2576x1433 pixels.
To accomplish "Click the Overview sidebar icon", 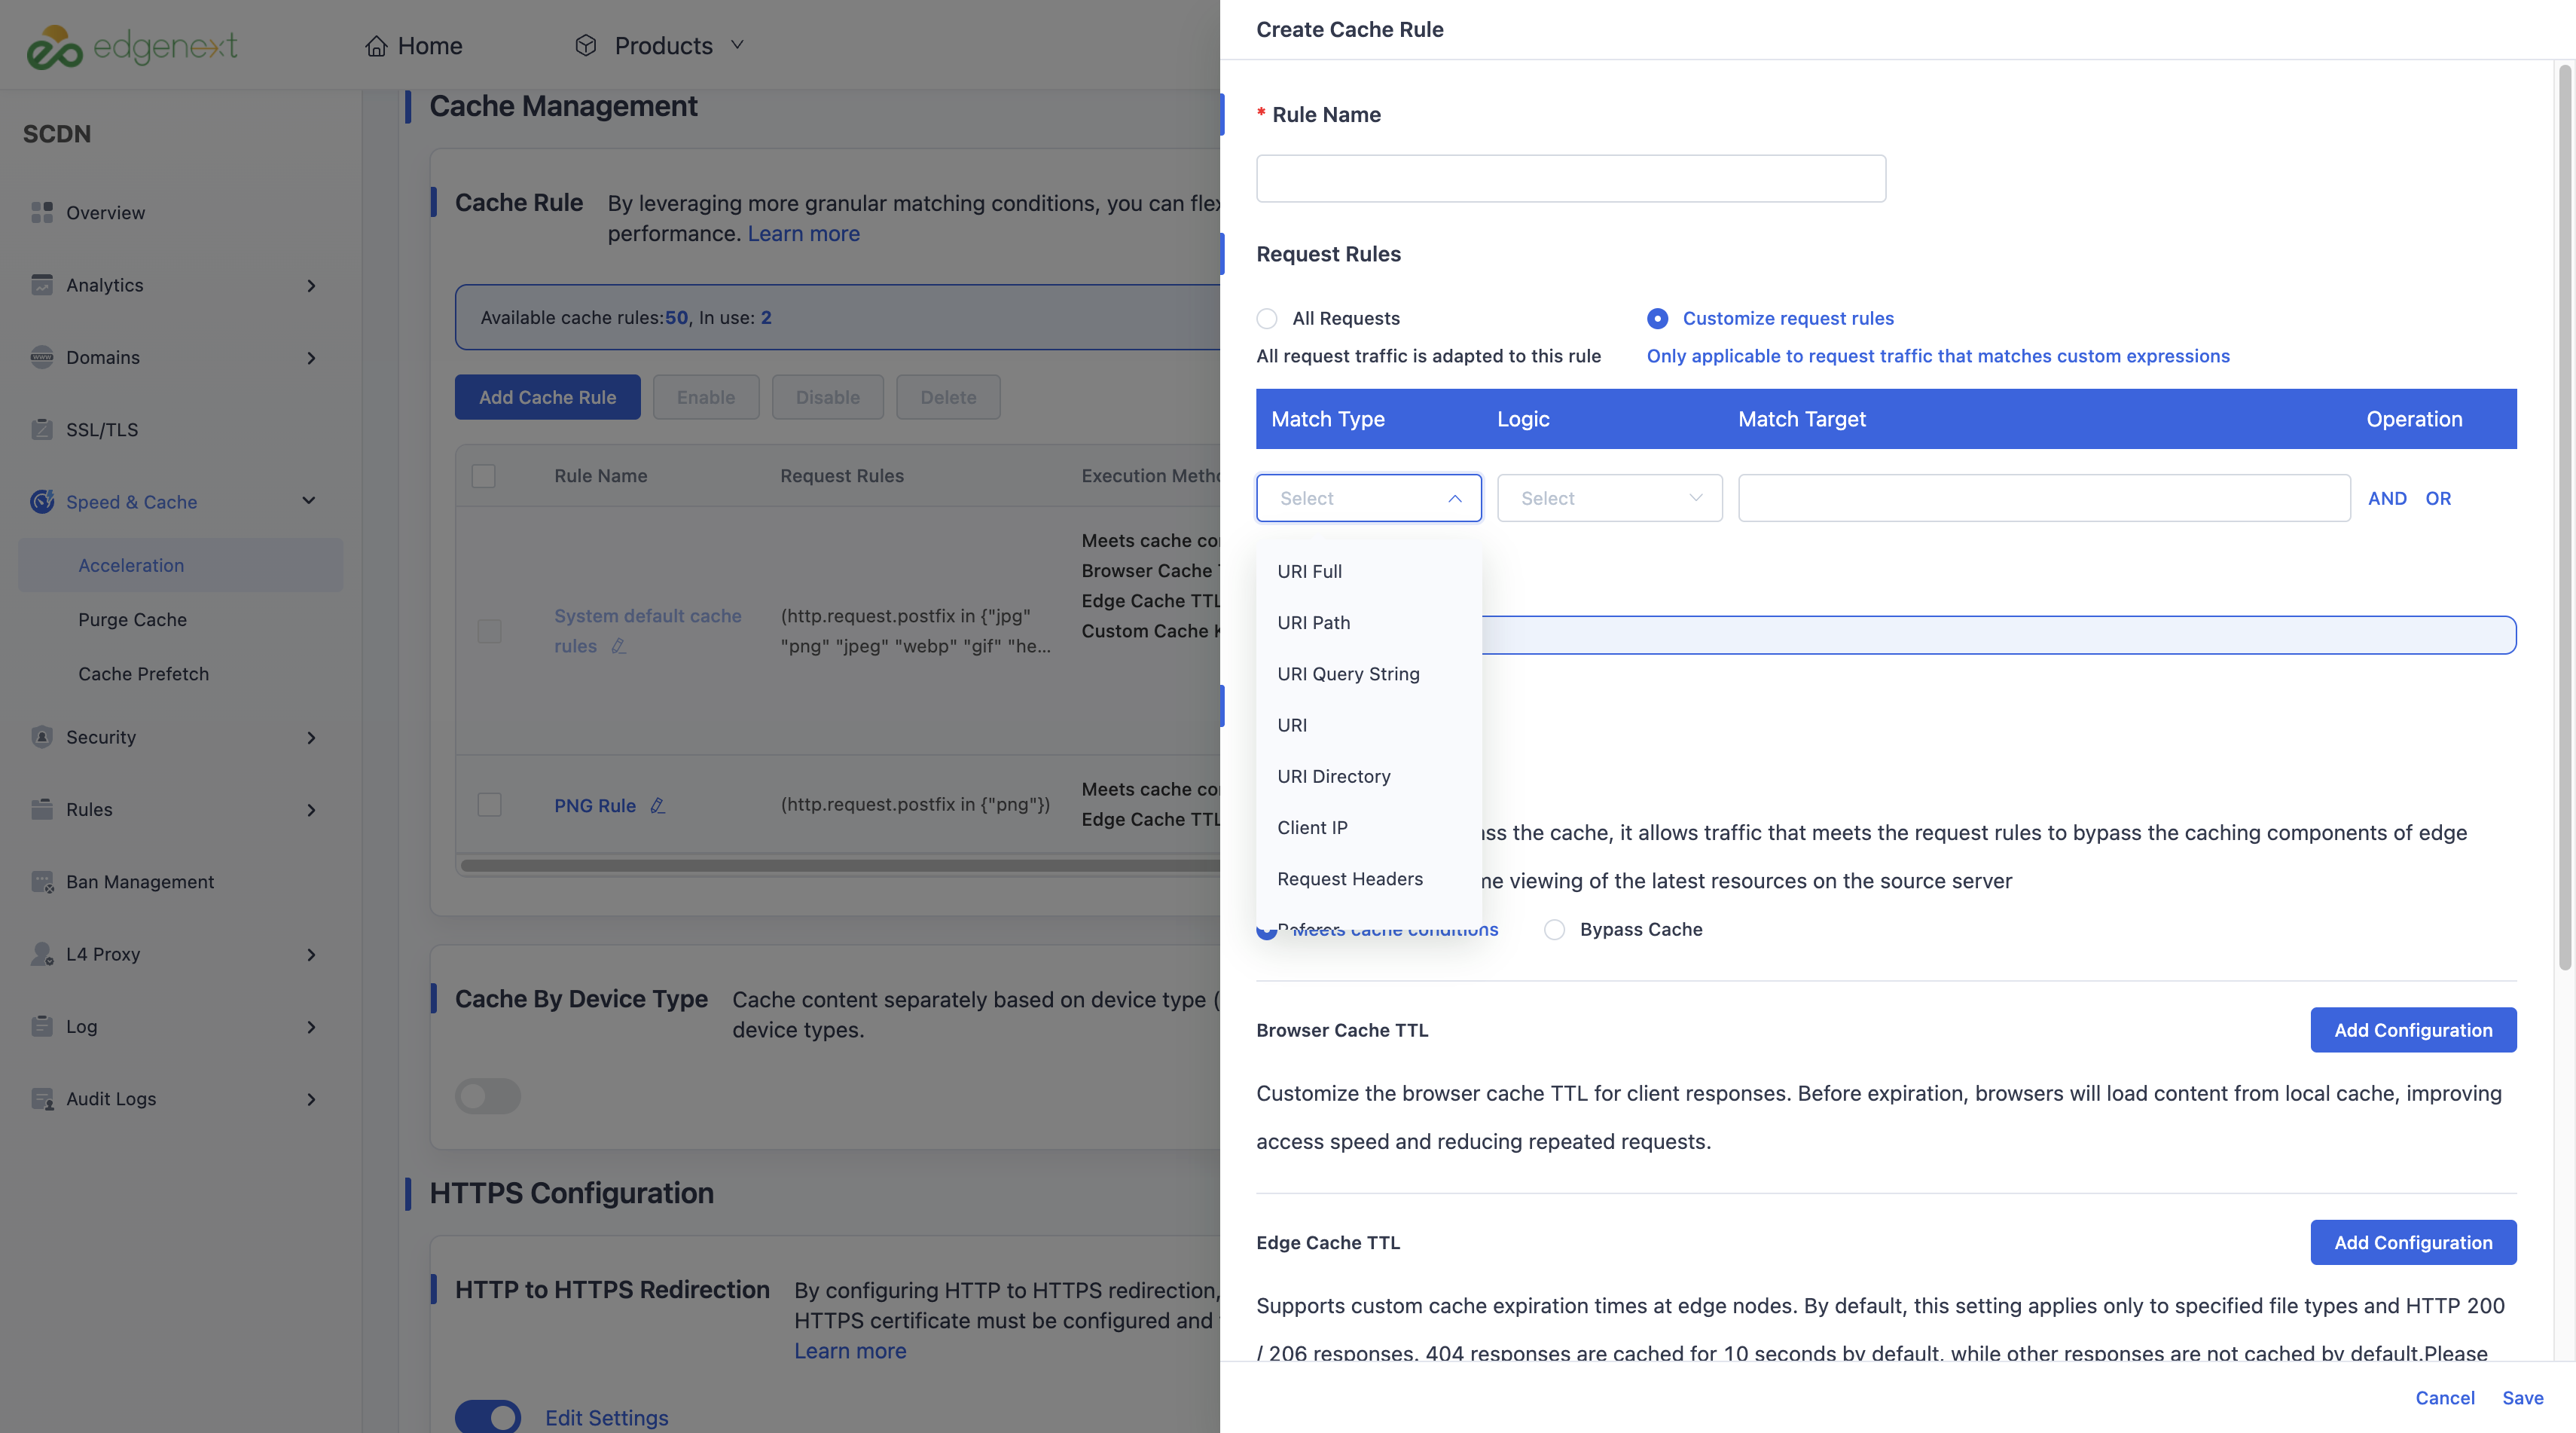I will tap(42, 212).
